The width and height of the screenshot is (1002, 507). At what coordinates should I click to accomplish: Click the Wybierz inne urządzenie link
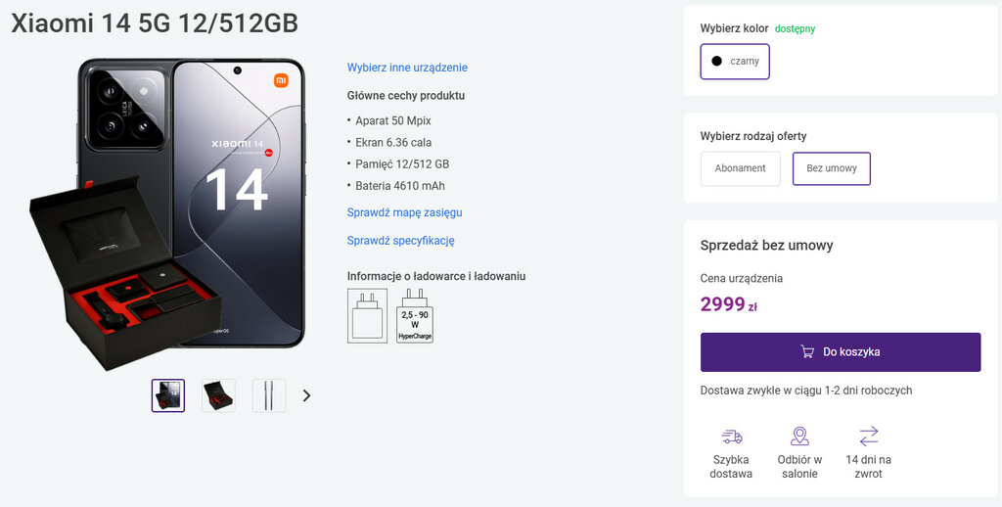tap(407, 68)
